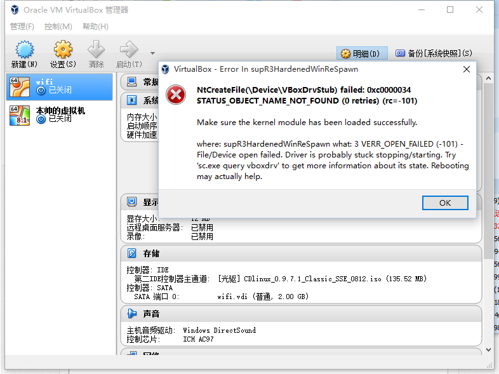
Task: Click the details pane vertical scrollbar thumb
Action: [488, 171]
